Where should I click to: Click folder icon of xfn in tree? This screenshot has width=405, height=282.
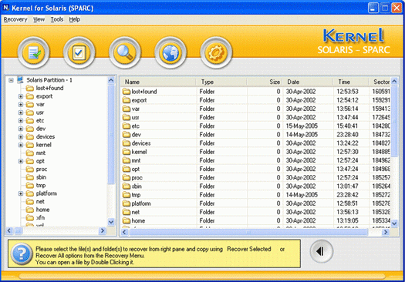click(x=30, y=218)
